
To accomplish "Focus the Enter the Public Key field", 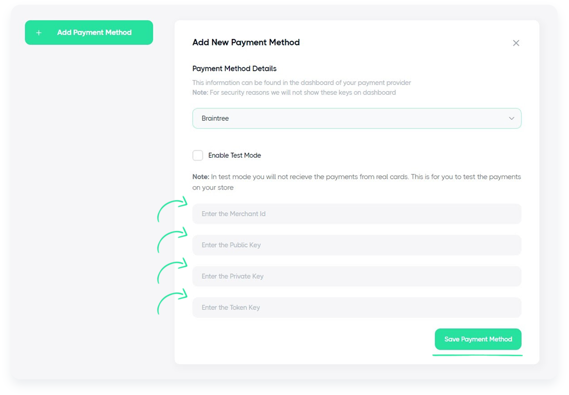I will click(x=357, y=245).
